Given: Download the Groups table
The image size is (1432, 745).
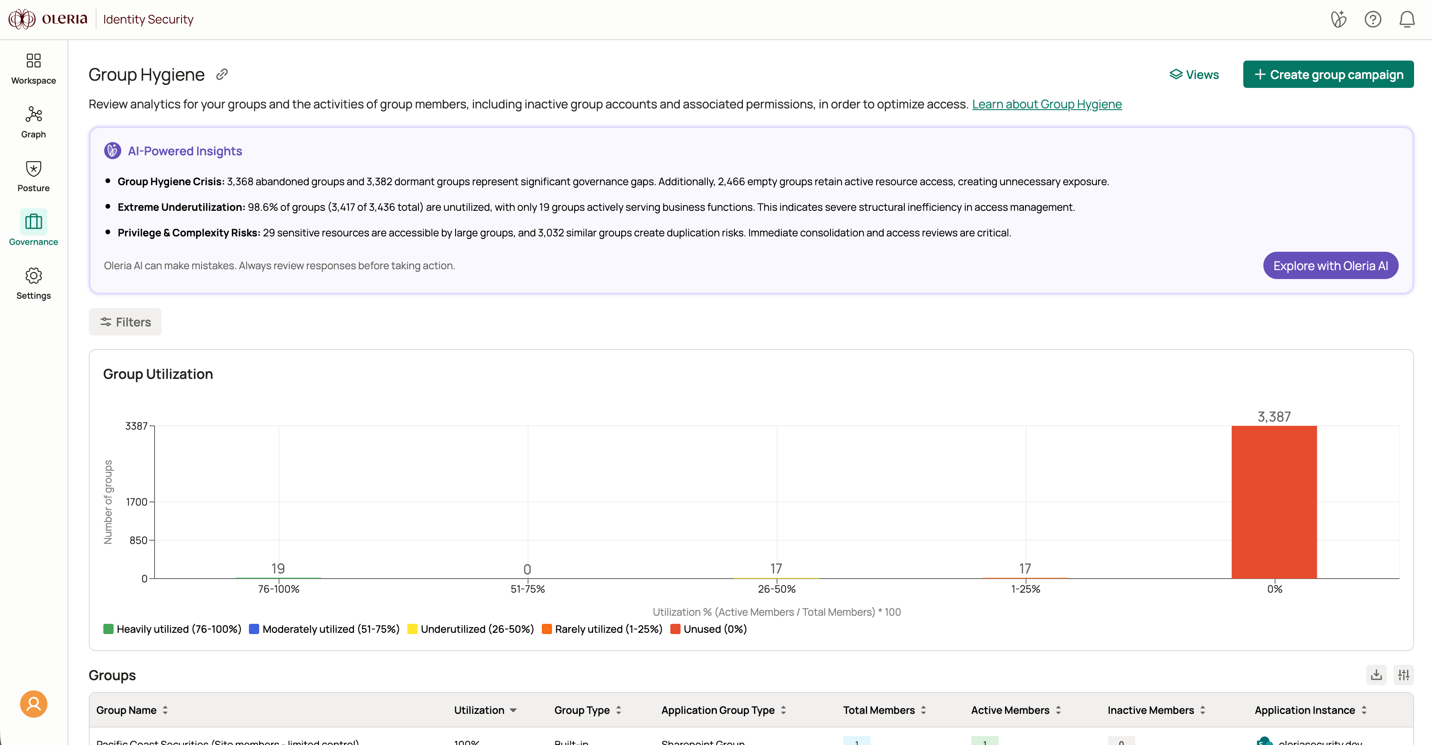Looking at the screenshot, I should [x=1376, y=675].
